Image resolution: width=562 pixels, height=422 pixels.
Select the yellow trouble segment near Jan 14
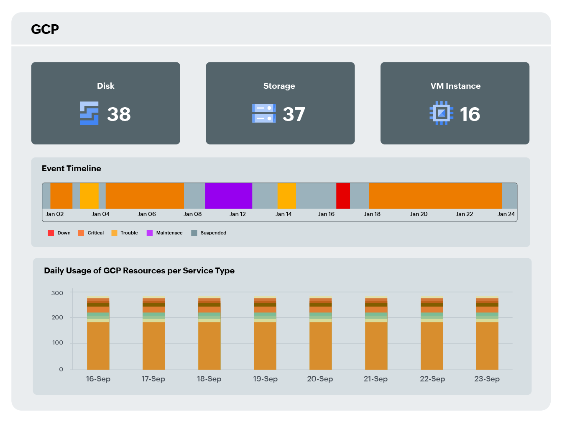tap(286, 196)
